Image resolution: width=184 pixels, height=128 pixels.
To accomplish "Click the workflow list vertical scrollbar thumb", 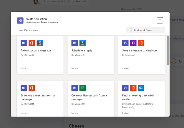I will coord(168,50).
